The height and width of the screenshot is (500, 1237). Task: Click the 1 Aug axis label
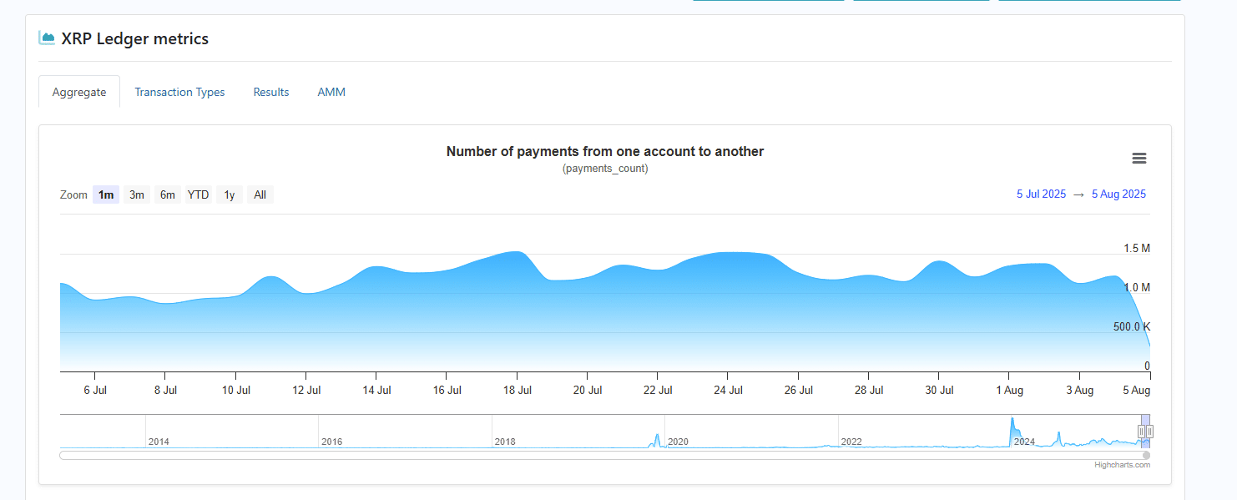pyautogui.click(x=1010, y=390)
